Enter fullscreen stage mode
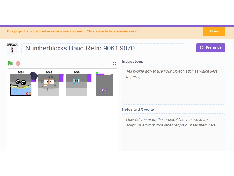 click(114, 63)
